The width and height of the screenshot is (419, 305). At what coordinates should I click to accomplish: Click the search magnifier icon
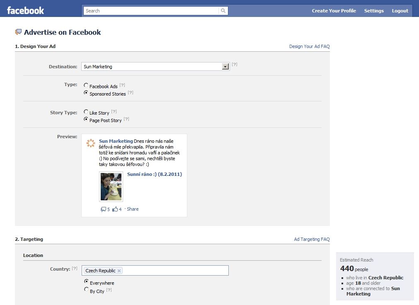[223, 11]
